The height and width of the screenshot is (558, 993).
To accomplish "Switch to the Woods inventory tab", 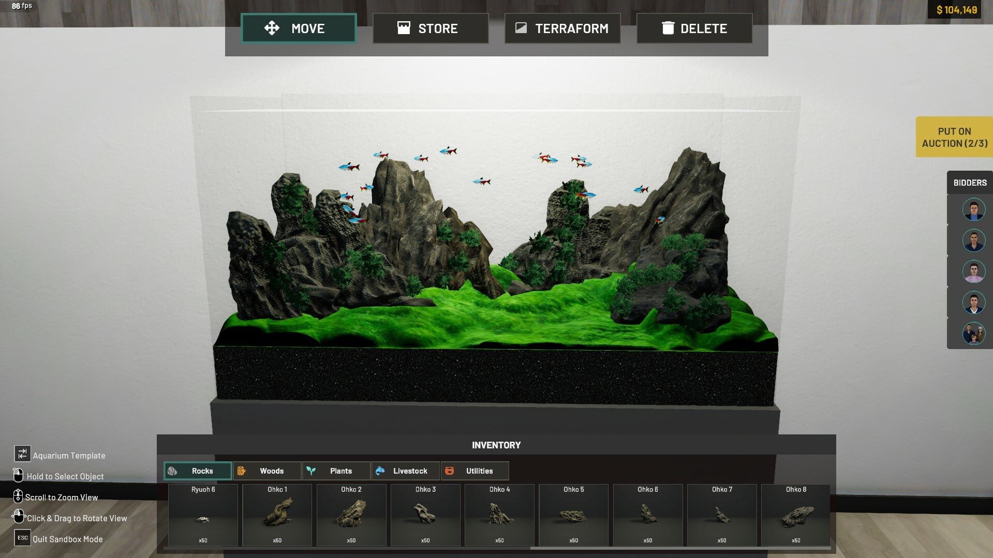I will (267, 471).
